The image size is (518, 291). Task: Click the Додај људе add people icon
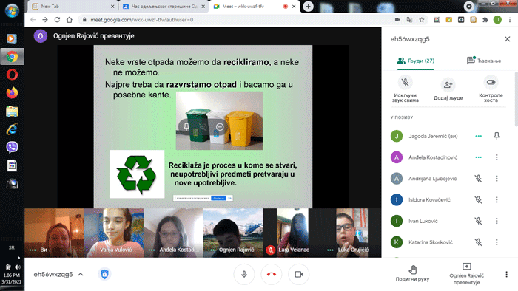448,85
